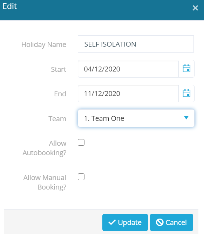Click the 'Allow Manual Booking?' label
Screen dimensions: 204x234
(x=45, y=183)
